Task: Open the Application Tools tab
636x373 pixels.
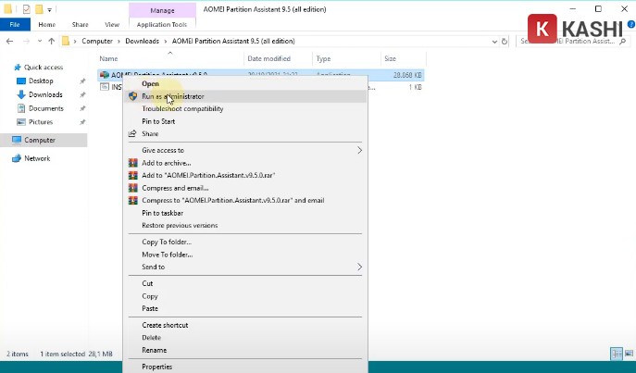Action: click(162, 24)
